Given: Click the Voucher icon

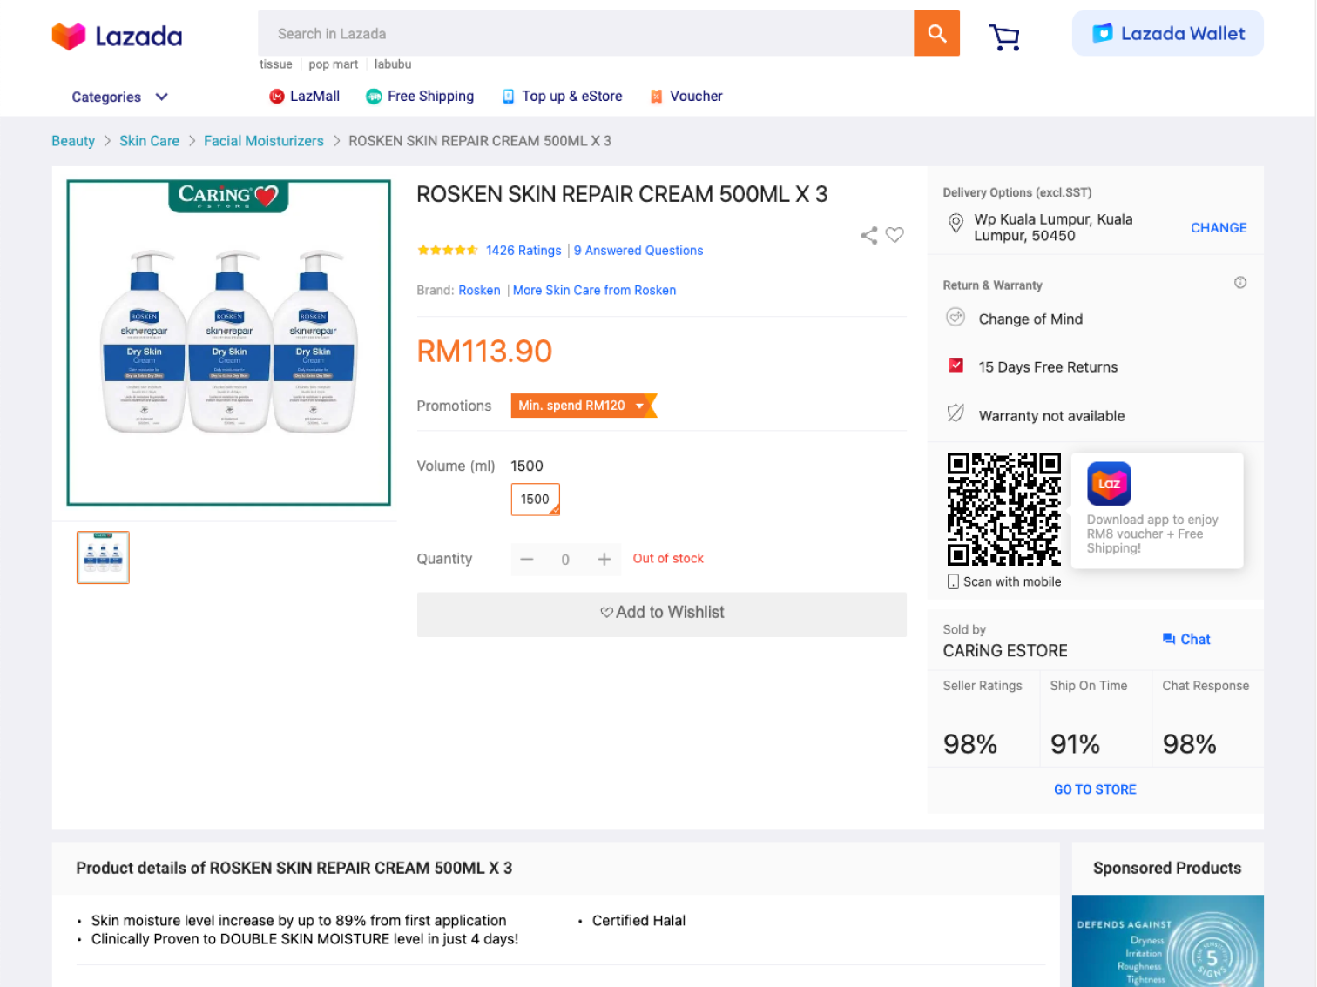Looking at the screenshot, I should point(655,96).
